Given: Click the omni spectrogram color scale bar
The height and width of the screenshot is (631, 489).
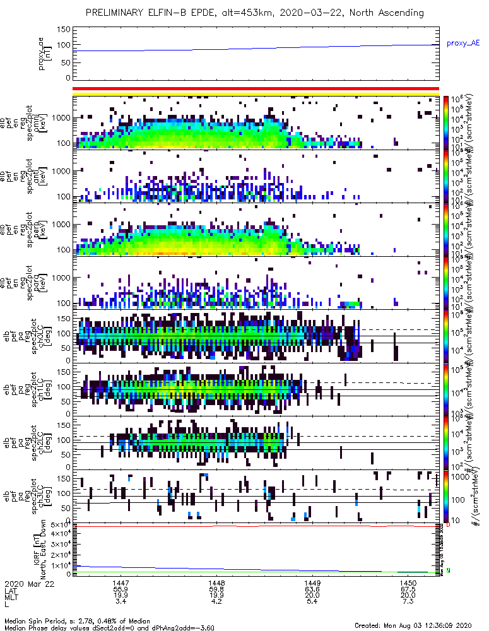Looking at the screenshot, I should (446, 123).
